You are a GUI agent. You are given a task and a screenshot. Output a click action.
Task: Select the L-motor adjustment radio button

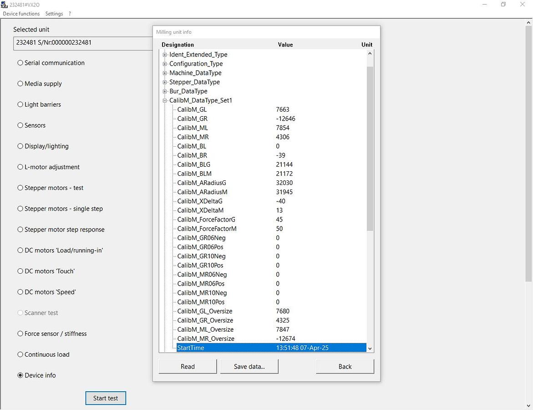point(20,167)
